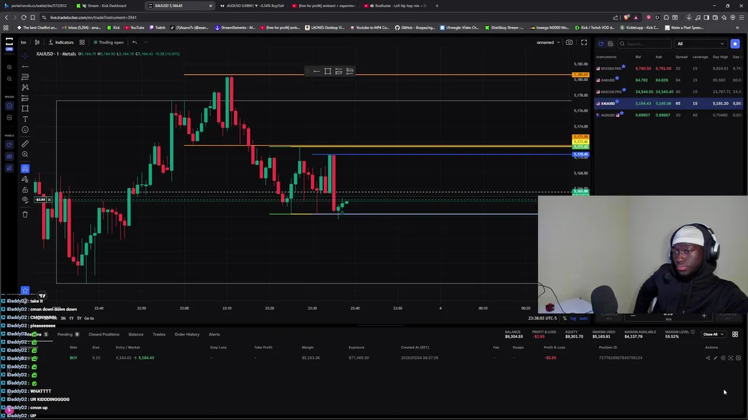The width and height of the screenshot is (748, 420).
Task: Click Go to date button
Action: click(89, 318)
